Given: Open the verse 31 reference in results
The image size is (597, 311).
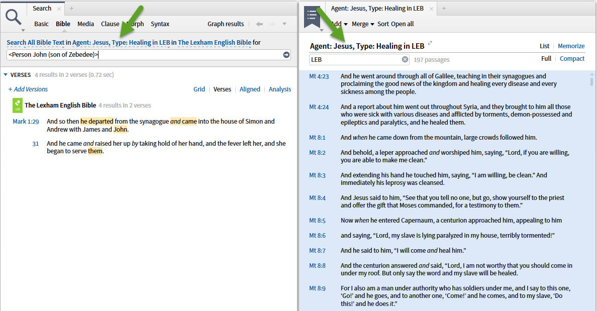Looking at the screenshot, I should (35, 144).
